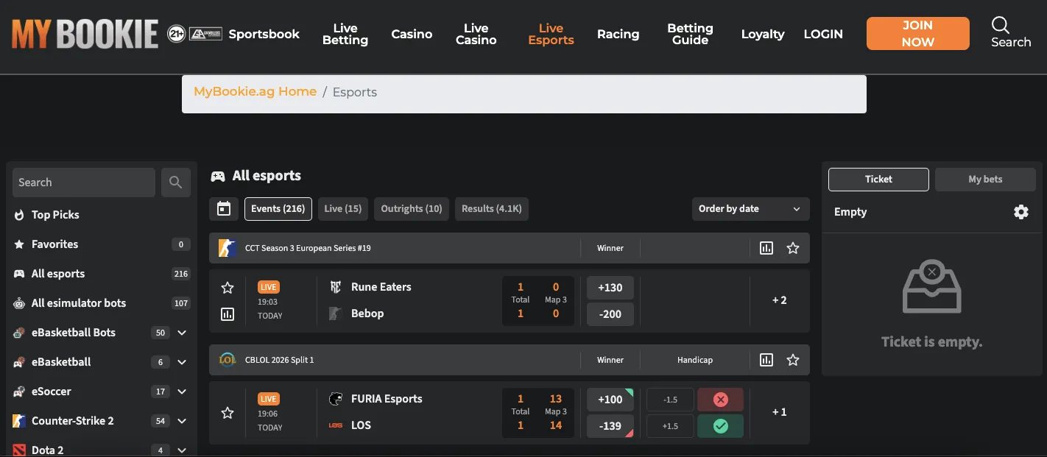This screenshot has width=1047, height=457.
Task: Expand the eSoccer category chevron
Action: click(182, 392)
